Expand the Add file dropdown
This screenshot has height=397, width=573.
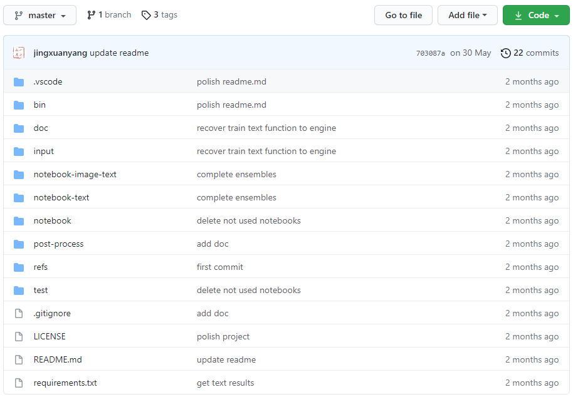tap(468, 15)
